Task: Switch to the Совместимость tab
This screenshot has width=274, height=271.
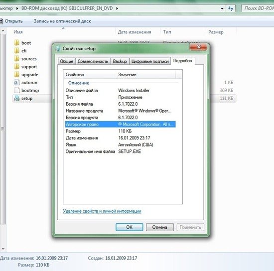Action: point(93,61)
